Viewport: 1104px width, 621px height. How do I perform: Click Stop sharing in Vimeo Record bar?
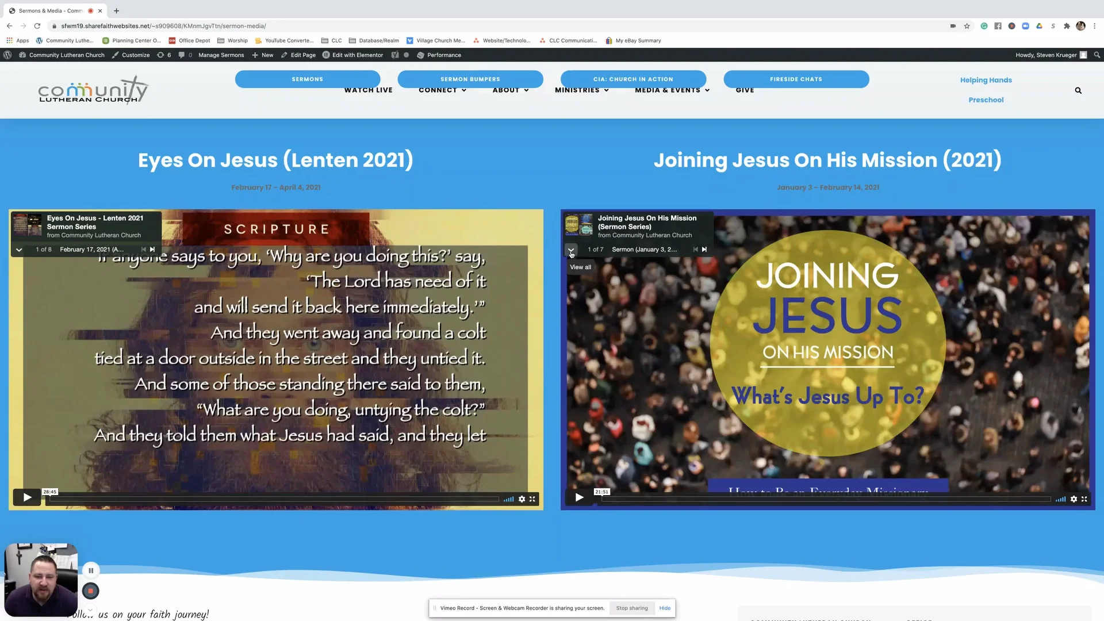coord(632,608)
